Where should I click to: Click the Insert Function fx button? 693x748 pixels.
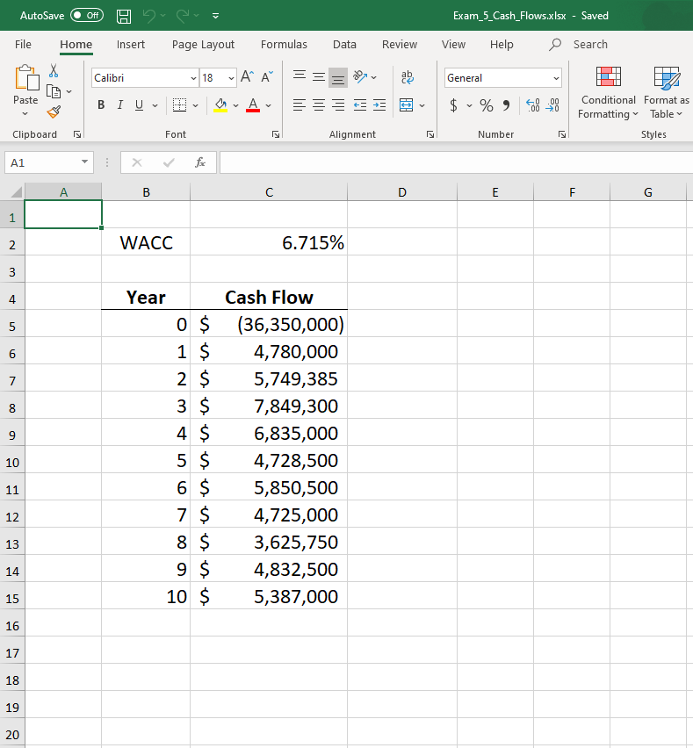200,162
